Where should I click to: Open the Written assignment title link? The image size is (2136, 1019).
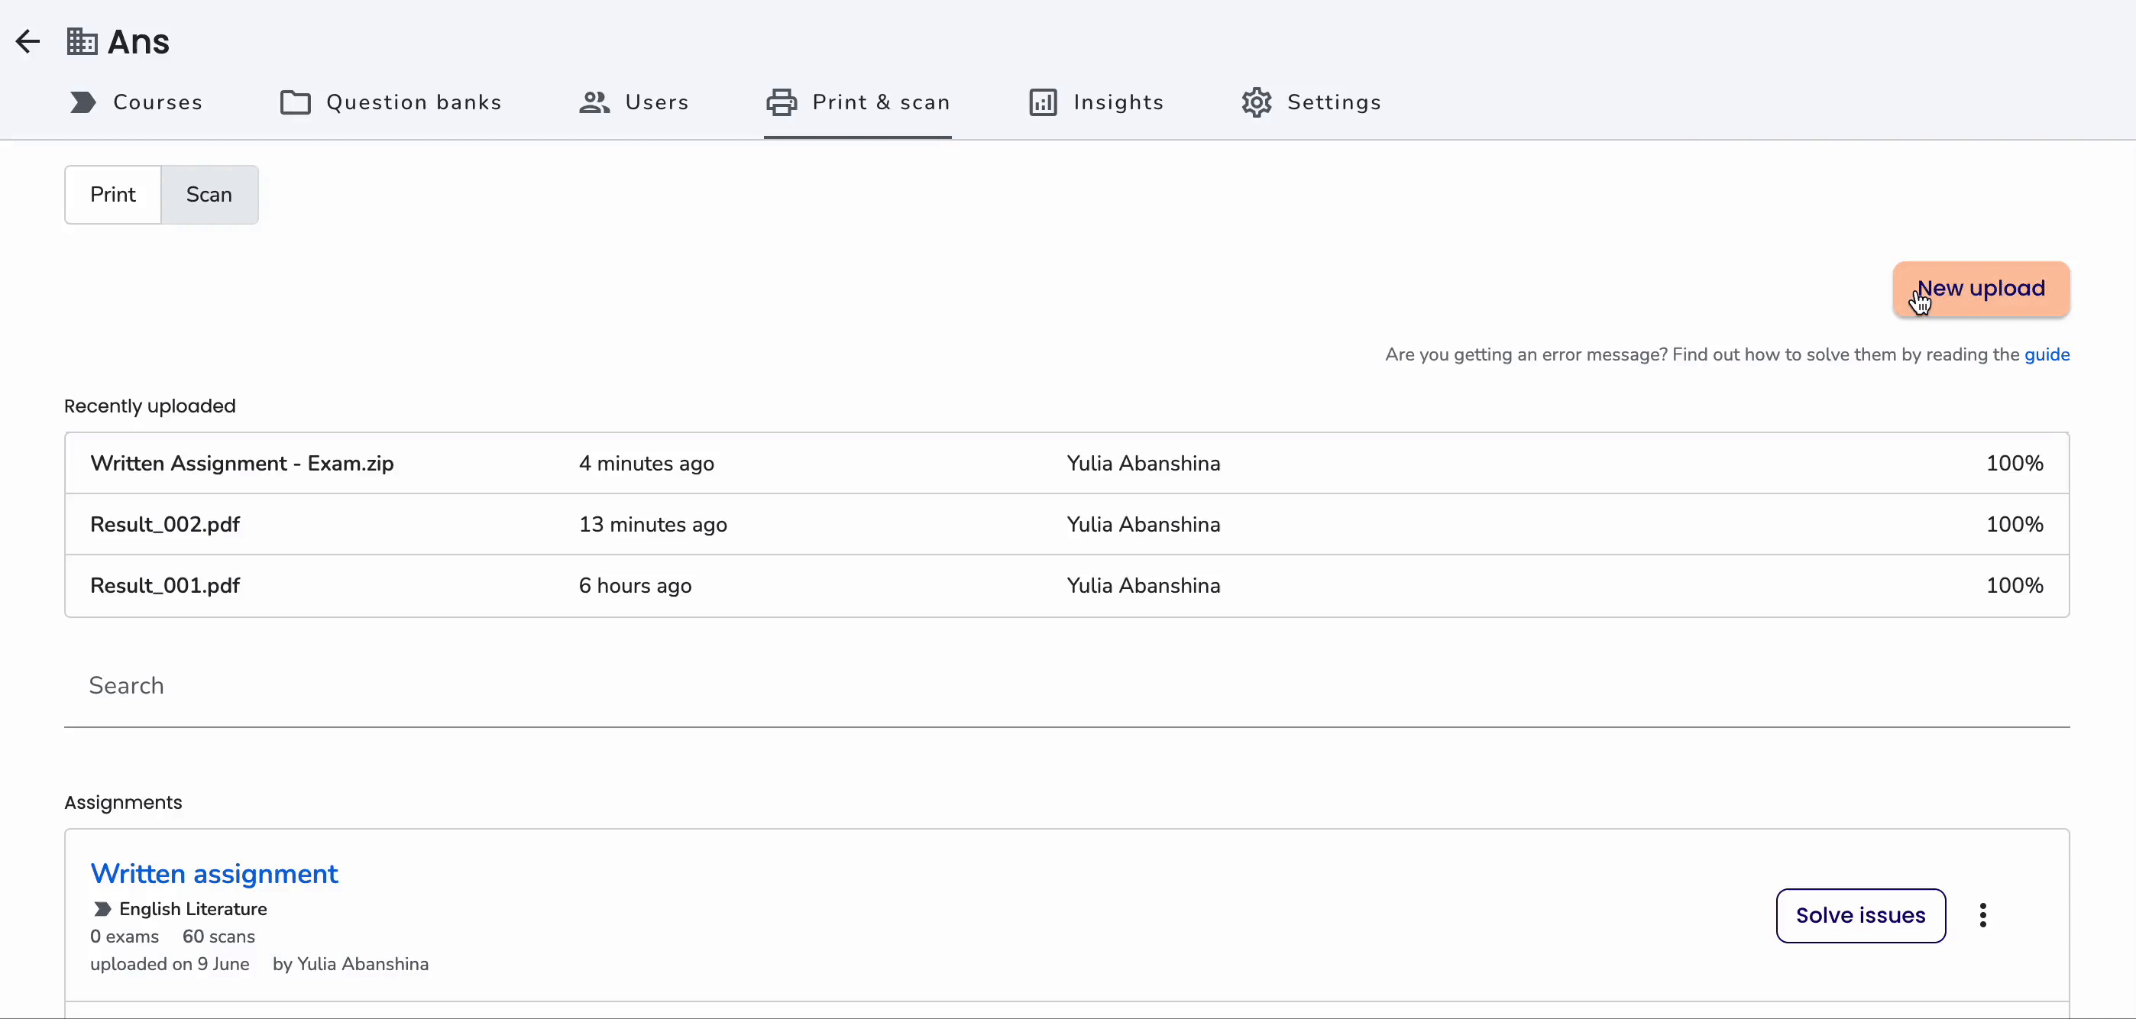click(214, 873)
